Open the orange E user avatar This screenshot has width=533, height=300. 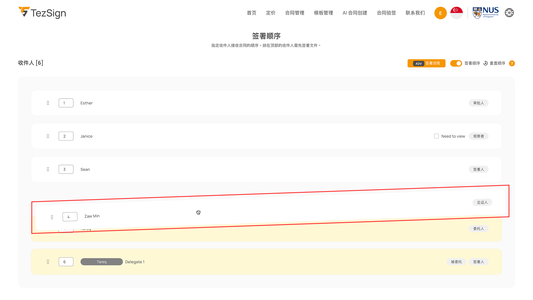(440, 13)
